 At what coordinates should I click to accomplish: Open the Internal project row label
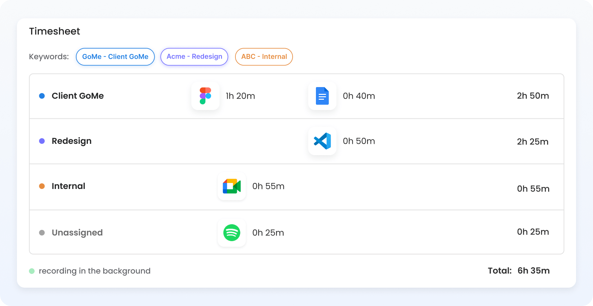(x=68, y=186)
